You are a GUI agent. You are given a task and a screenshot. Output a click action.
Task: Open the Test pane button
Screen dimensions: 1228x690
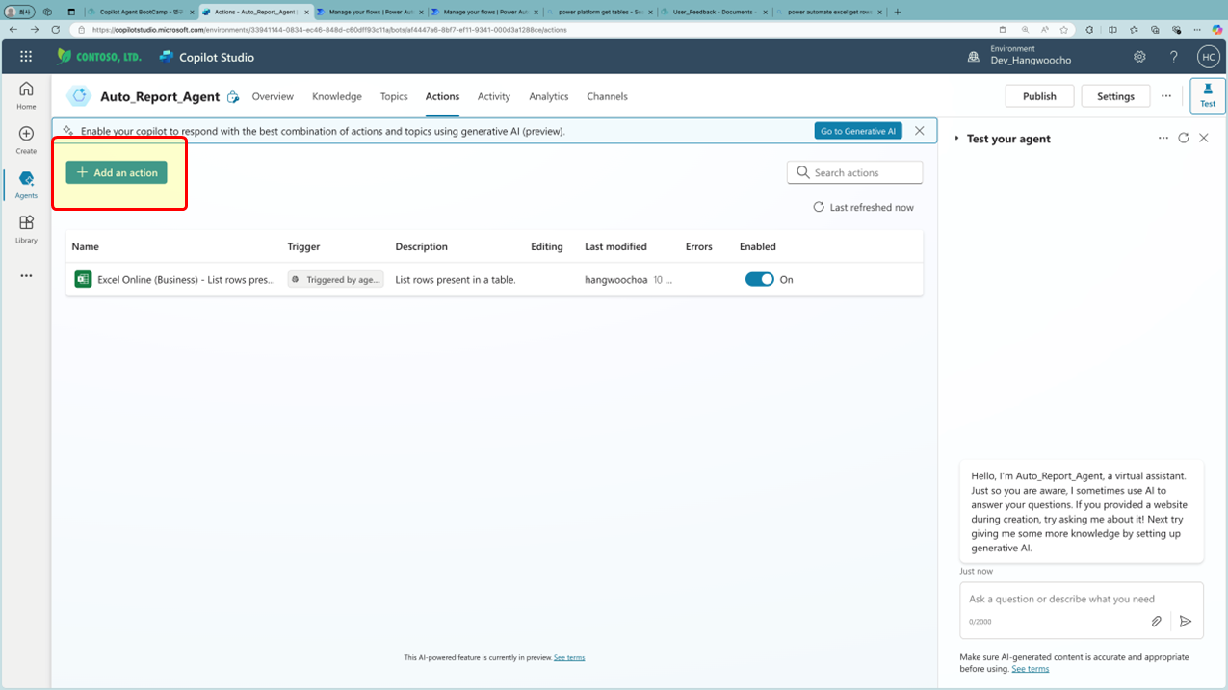point(1208,95)
